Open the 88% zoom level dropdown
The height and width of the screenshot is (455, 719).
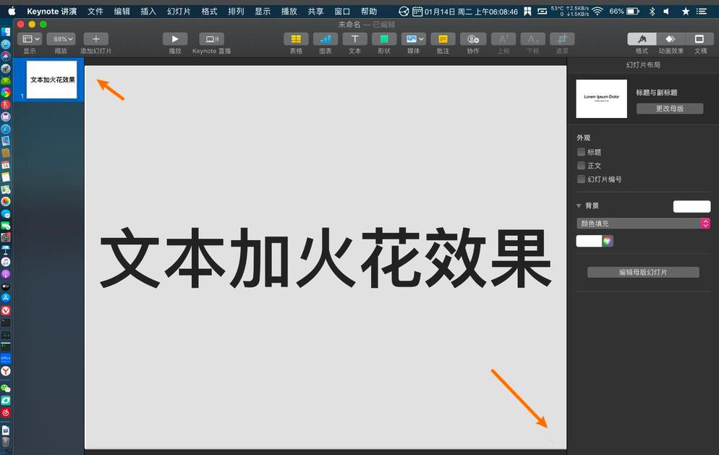coord(61,38)
